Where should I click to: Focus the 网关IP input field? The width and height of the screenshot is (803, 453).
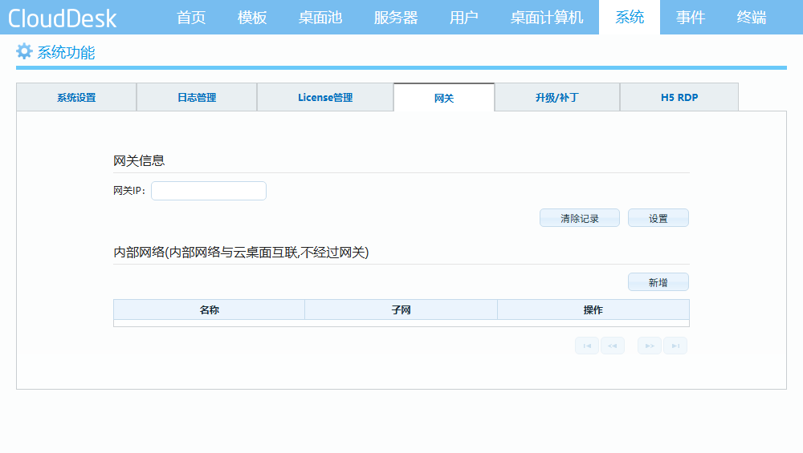coord(209,191)
